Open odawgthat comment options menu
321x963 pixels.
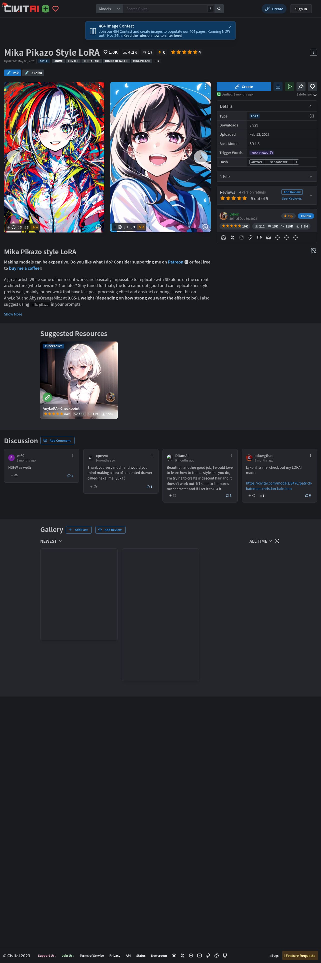pos(310,455)
